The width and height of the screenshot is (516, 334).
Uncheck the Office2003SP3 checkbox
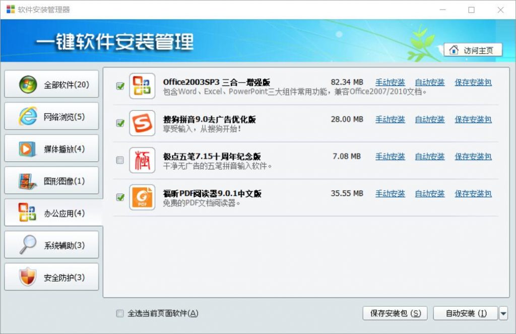pyautogui.click(x=120, y=86)
